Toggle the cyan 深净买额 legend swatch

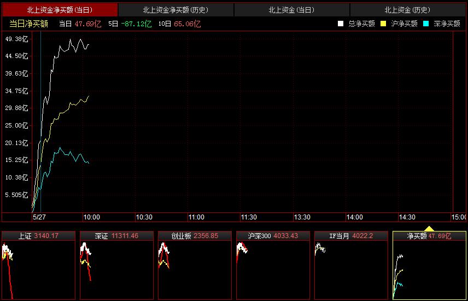[x=426, y=24]
